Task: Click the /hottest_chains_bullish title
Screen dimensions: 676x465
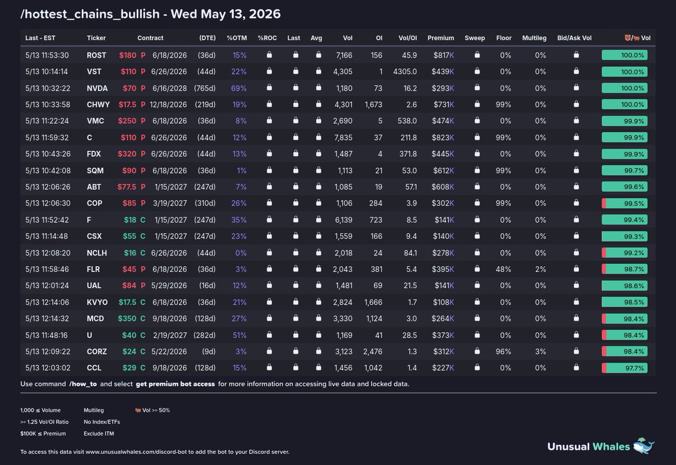Action: coord(90,14)
